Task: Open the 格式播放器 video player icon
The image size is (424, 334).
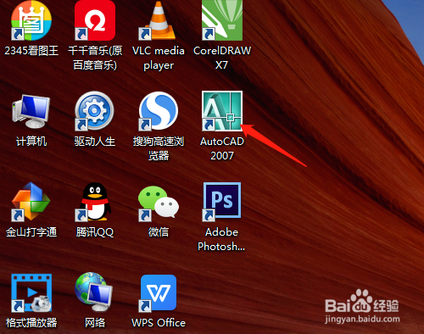Action: tap(31, 292)
